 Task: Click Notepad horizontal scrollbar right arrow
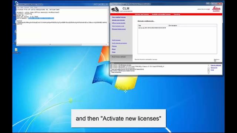(x=106, y=44)
